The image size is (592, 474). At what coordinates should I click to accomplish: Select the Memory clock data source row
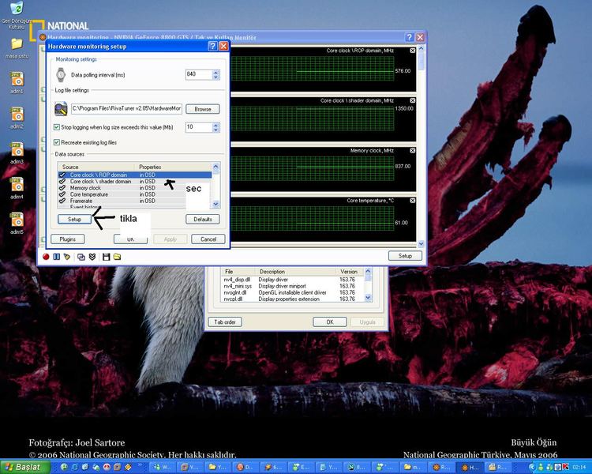(x=135, y=187)
